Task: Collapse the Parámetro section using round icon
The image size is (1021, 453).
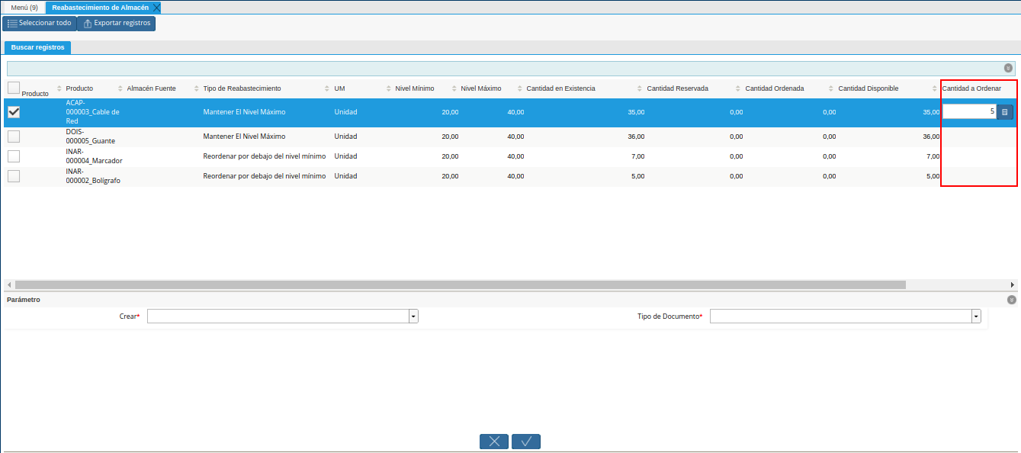Action: click(1011, 300)
